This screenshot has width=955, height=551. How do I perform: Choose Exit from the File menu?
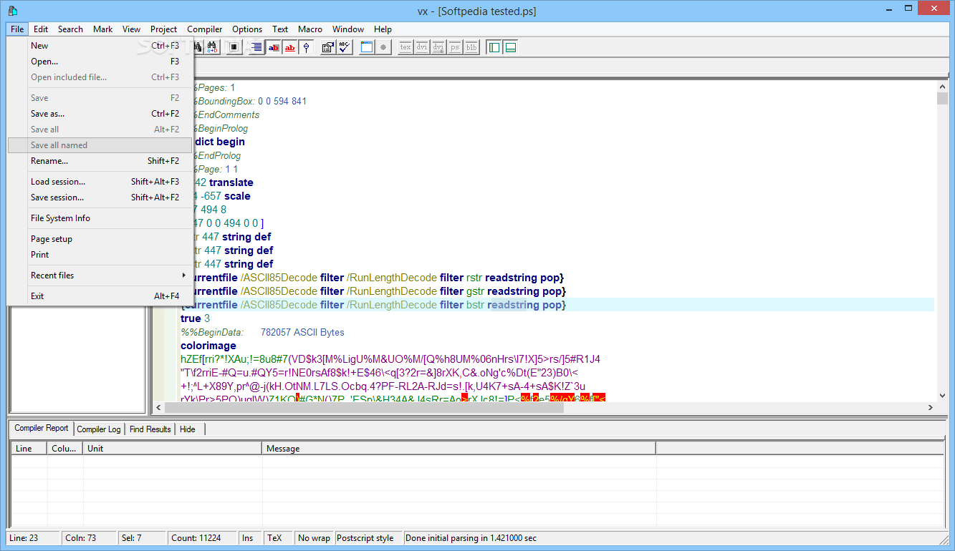pos(100,296)
